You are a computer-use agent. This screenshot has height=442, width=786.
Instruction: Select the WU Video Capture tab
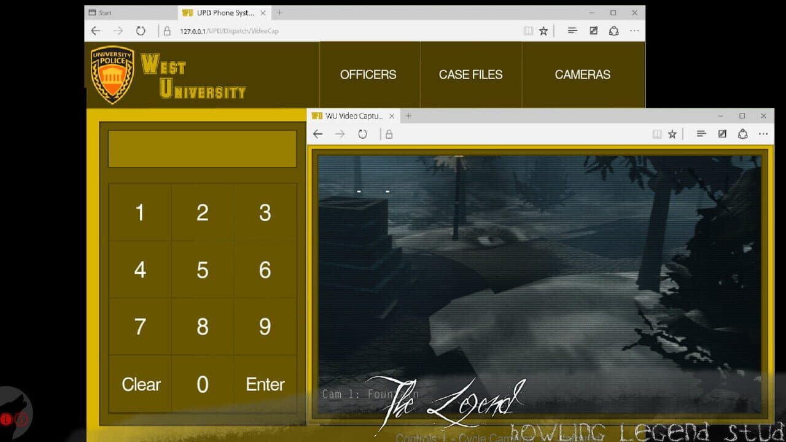(x=353, y=115)
